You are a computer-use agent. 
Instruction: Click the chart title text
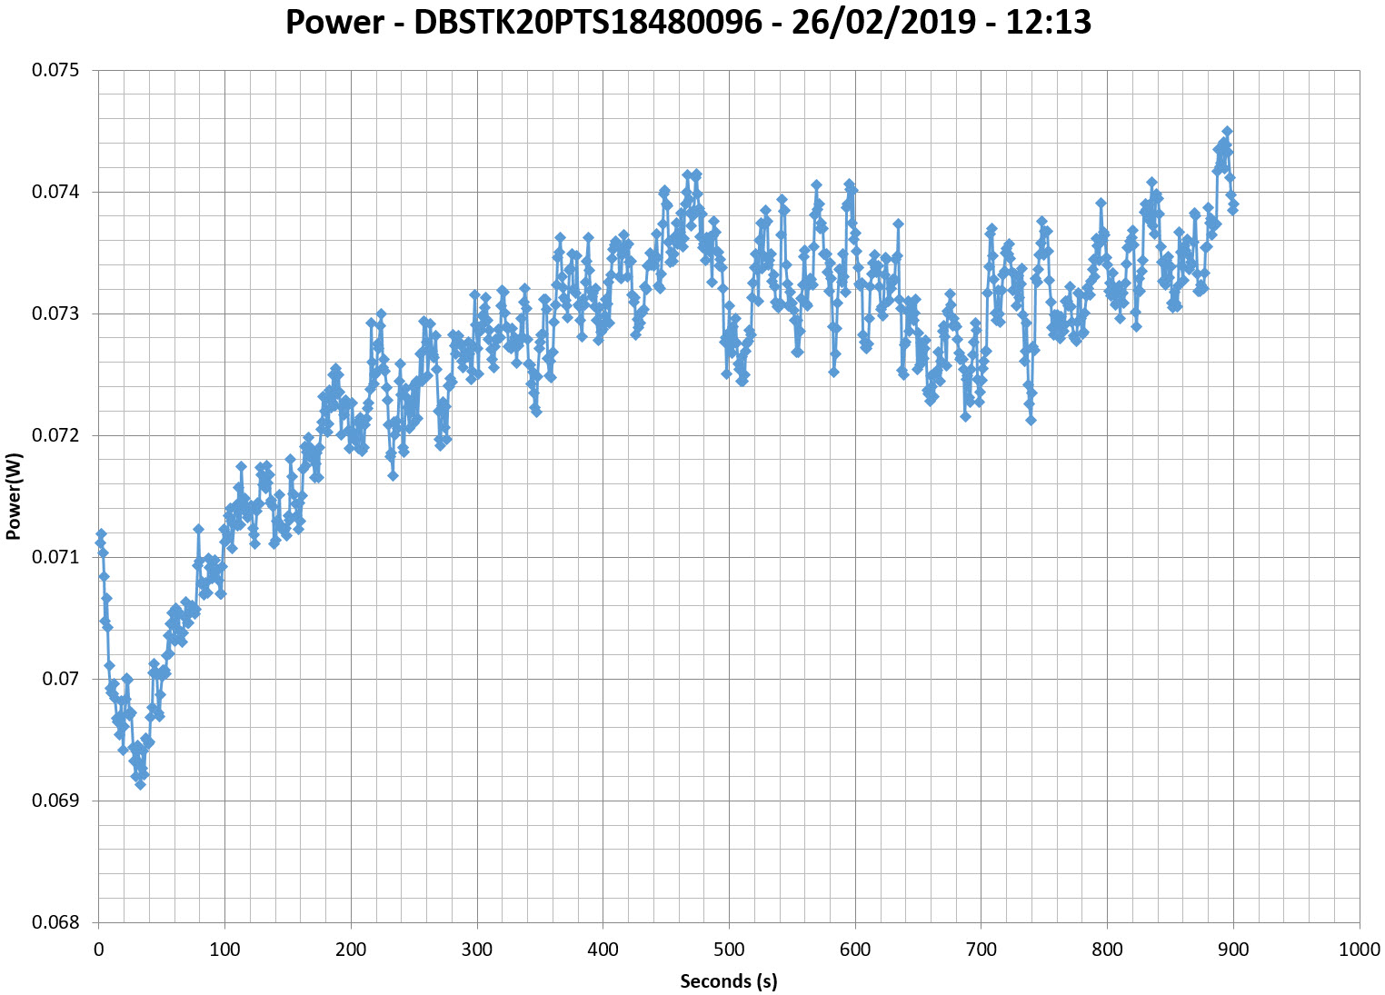point(688,22)
